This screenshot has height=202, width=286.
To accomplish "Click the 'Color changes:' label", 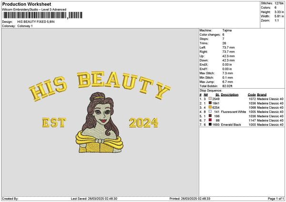I will click(x=210, y=35).
